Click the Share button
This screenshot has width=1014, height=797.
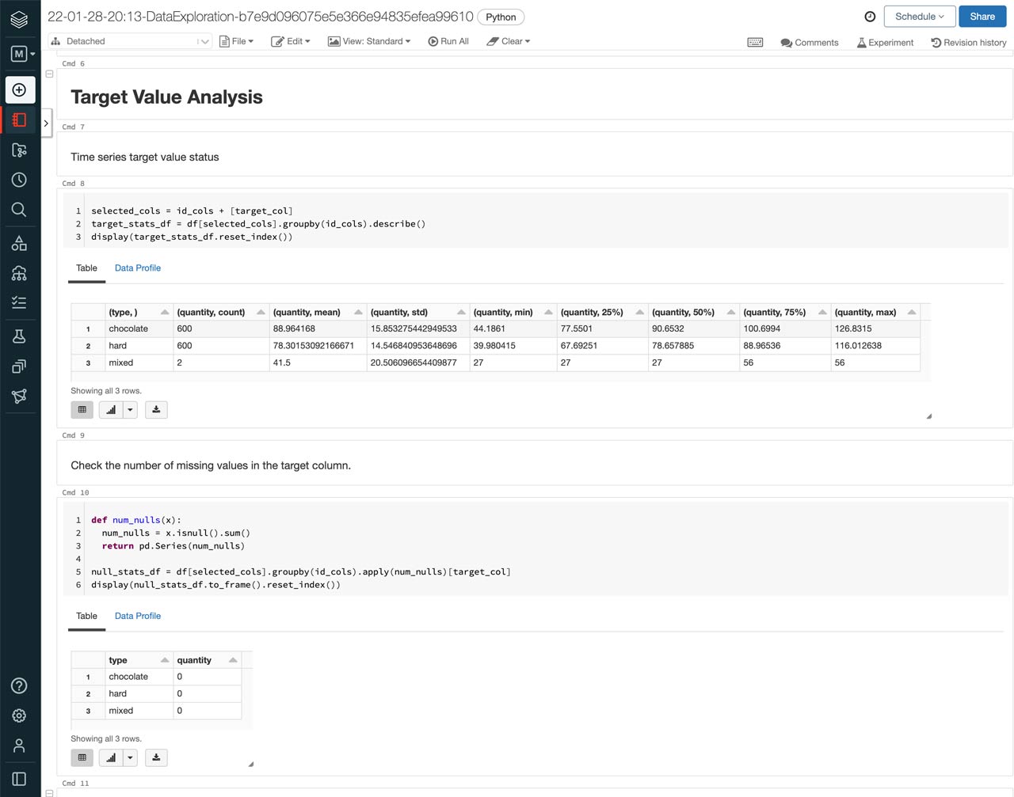coord(982,17)
